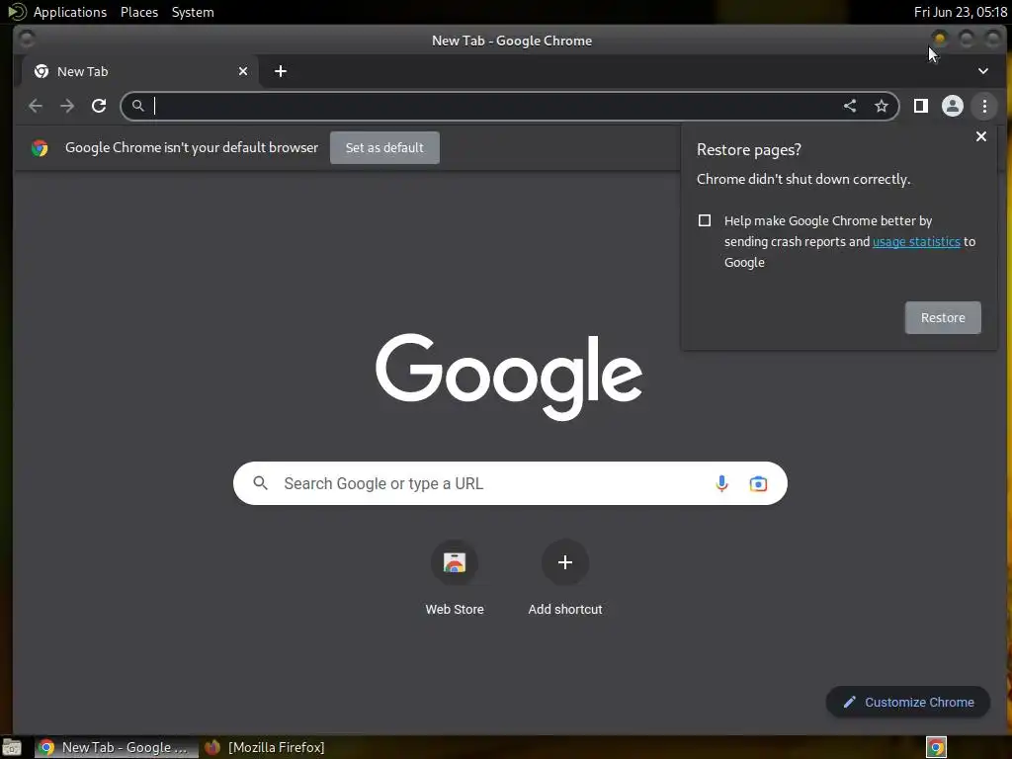Open the Applications menu
The height and width of the screenshot is (759, 1012).
[x=70, y=12]
